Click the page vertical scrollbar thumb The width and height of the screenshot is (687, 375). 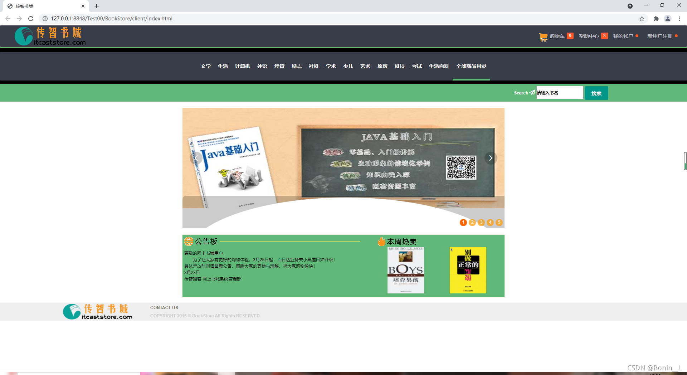click(685, 161)
